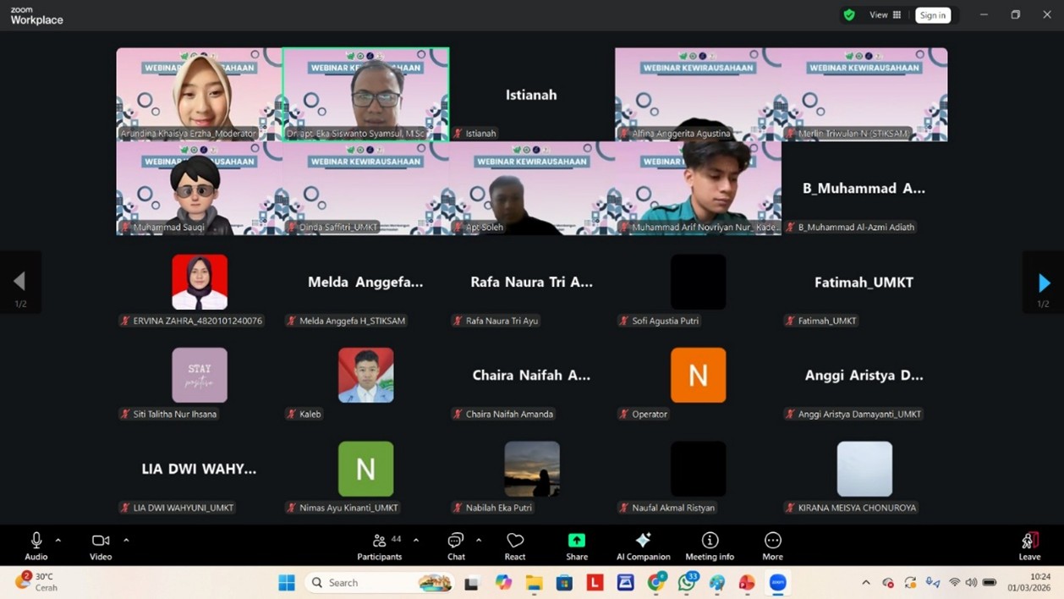Toggle the Video camera on

point(101,546)
